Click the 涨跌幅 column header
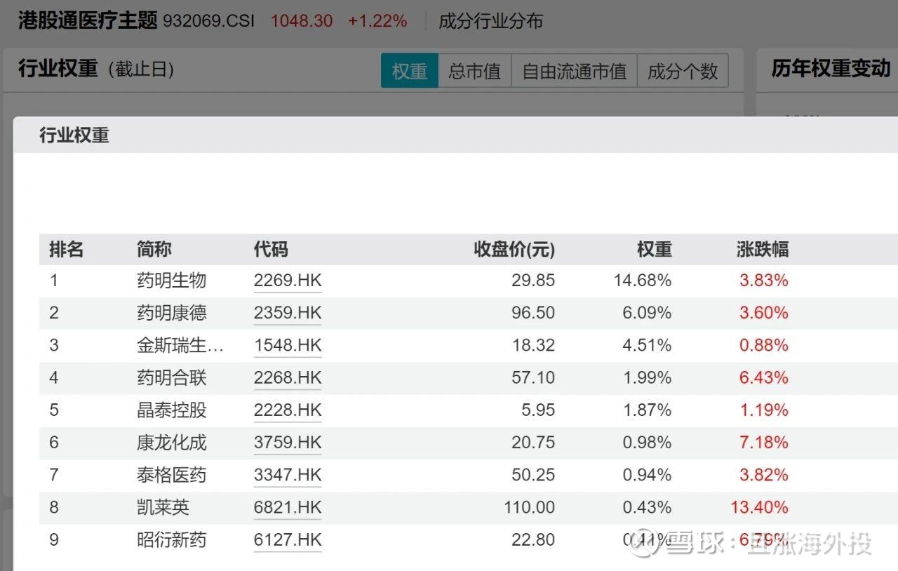This screenshot has width=898, height=571. pos(763,249)
